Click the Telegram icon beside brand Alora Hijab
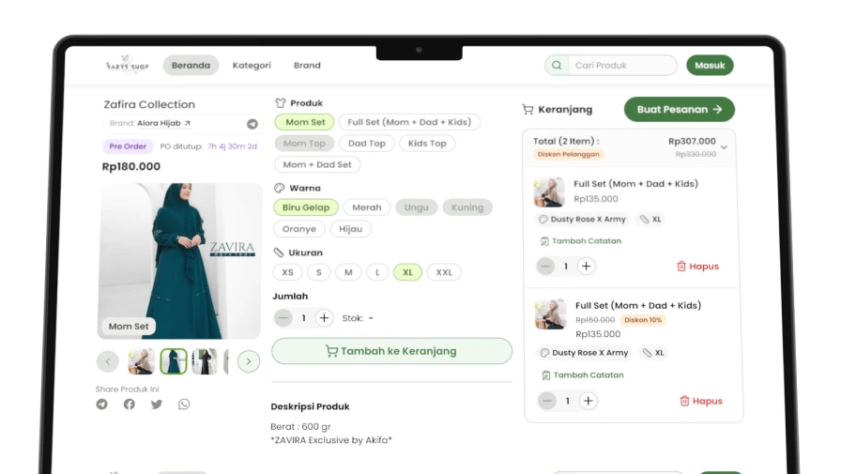Image resolution: width=841 pixels, height=474 pixels. [252, 124]
